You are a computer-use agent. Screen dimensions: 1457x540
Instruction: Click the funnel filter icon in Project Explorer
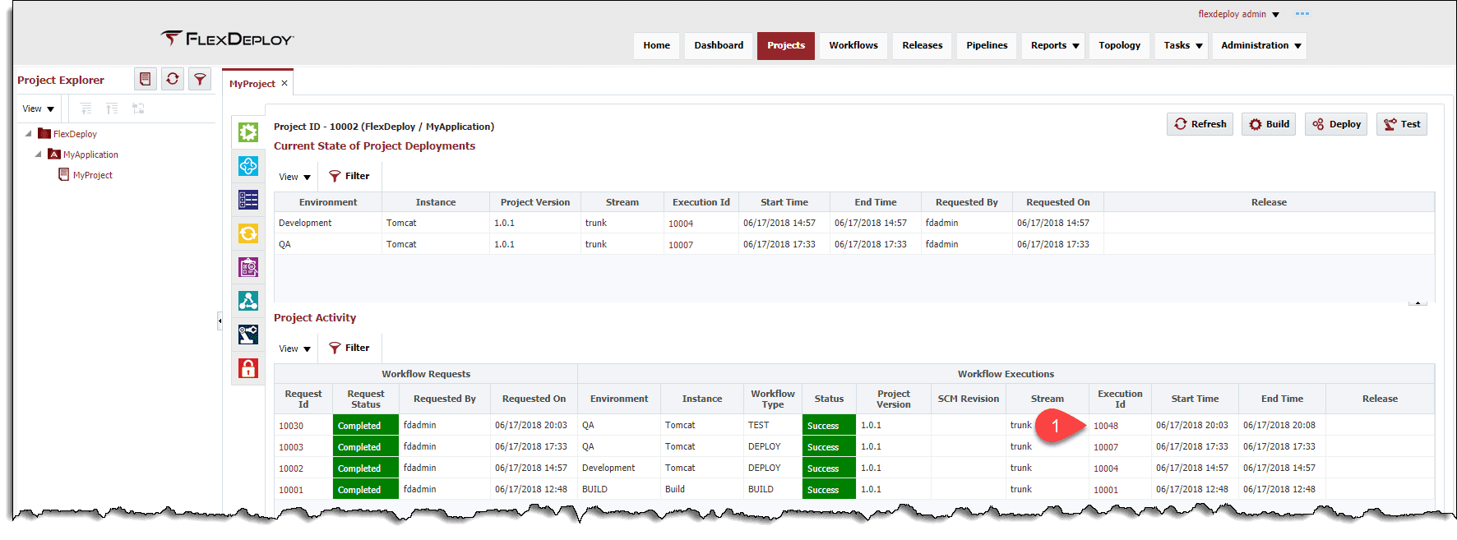point(200,79)
